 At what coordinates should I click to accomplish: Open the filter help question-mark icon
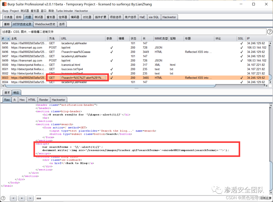269,32
